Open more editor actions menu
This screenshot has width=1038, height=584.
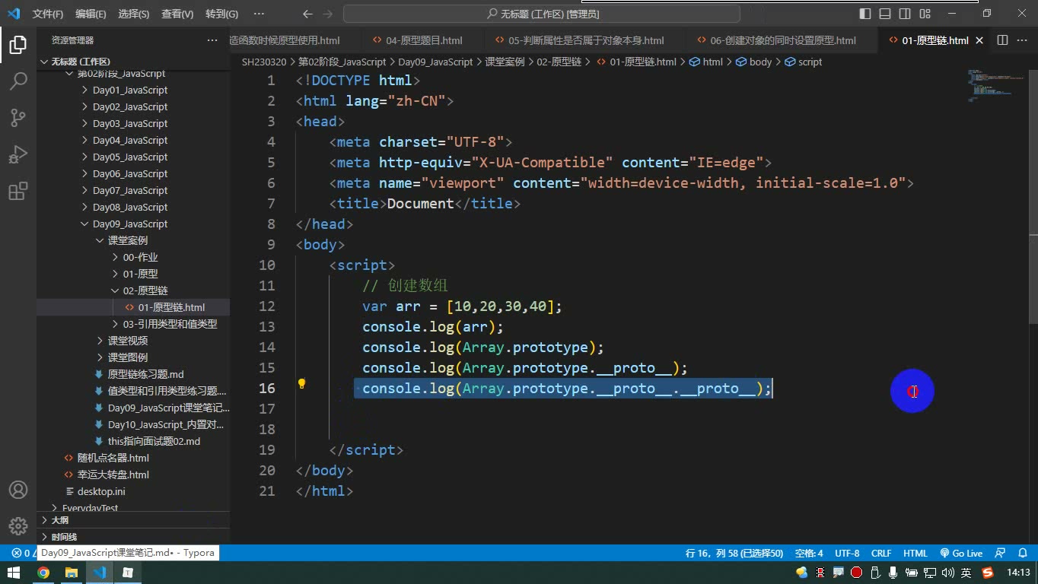pos(1022,40)
